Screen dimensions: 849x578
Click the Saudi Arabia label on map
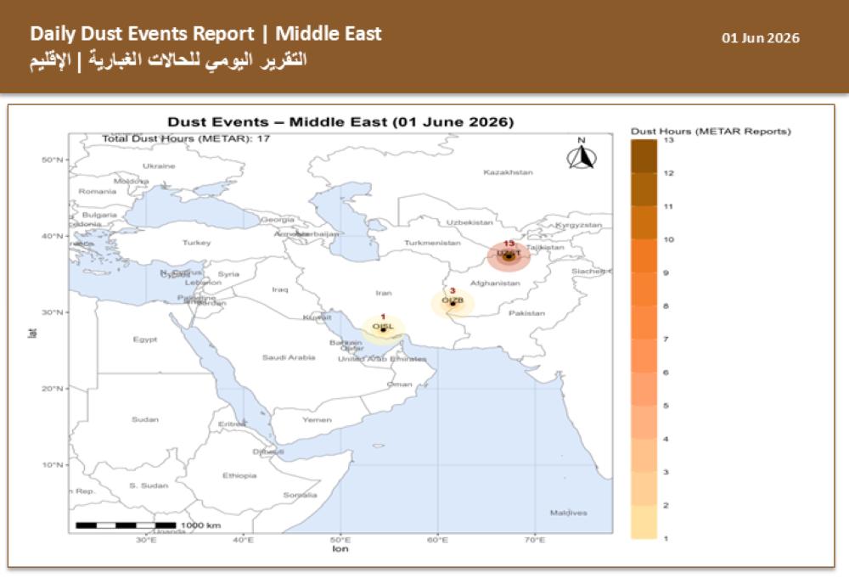pyautogui.click(x=289, y=357)
